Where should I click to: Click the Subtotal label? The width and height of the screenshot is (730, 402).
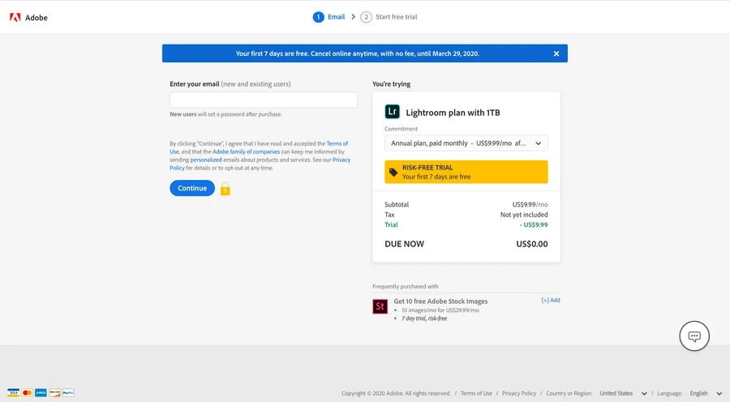(397, 204)
